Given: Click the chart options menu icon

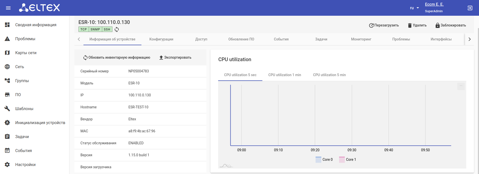Looking at the screenshot, I should pos(461,86).
